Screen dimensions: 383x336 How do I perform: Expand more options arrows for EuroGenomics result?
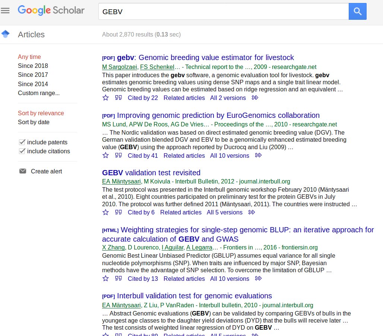click(x=258, y=155)
